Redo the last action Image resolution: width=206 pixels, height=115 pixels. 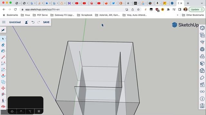tap(39, 22)
